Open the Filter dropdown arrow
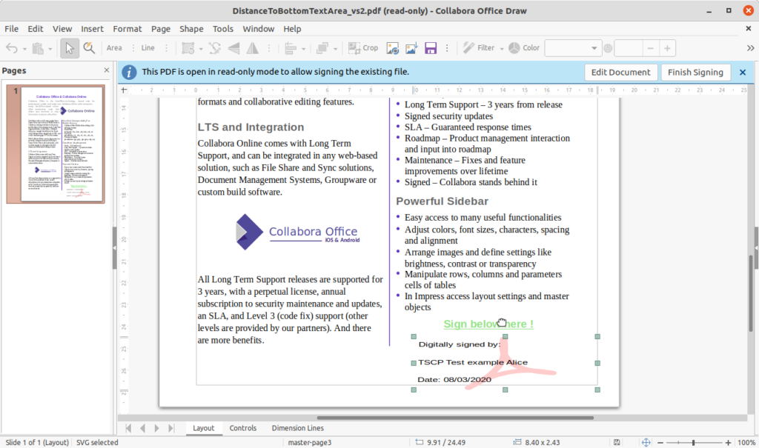The image size is (759, 448). (501, 48)
